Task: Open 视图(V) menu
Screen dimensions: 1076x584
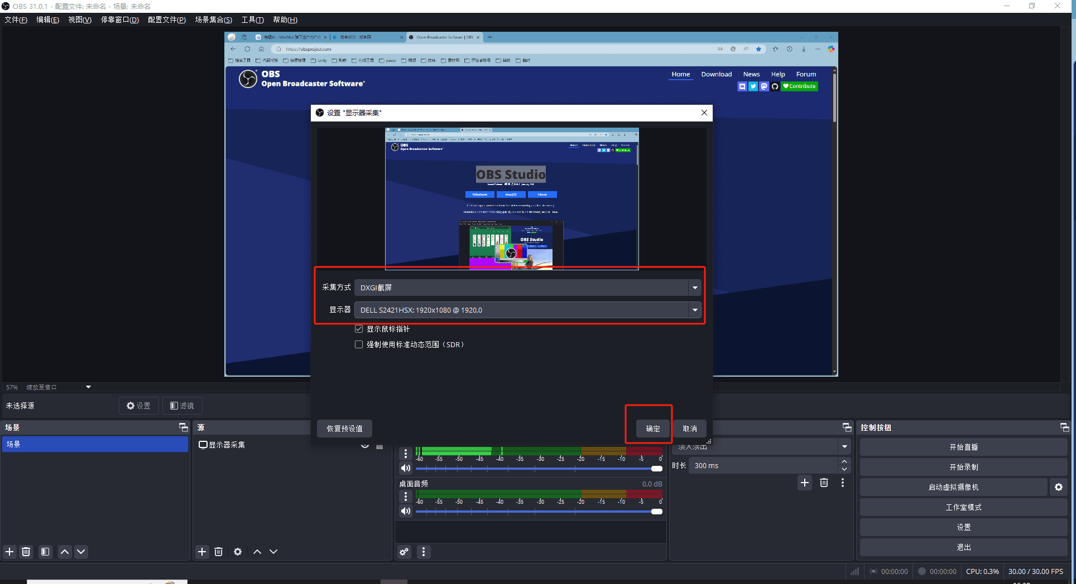Action: coord(80,20)
